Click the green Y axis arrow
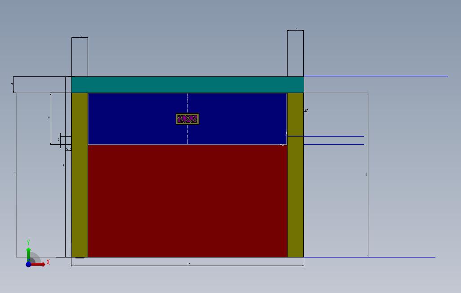The image size is (461, 293). tap(28, 254)
